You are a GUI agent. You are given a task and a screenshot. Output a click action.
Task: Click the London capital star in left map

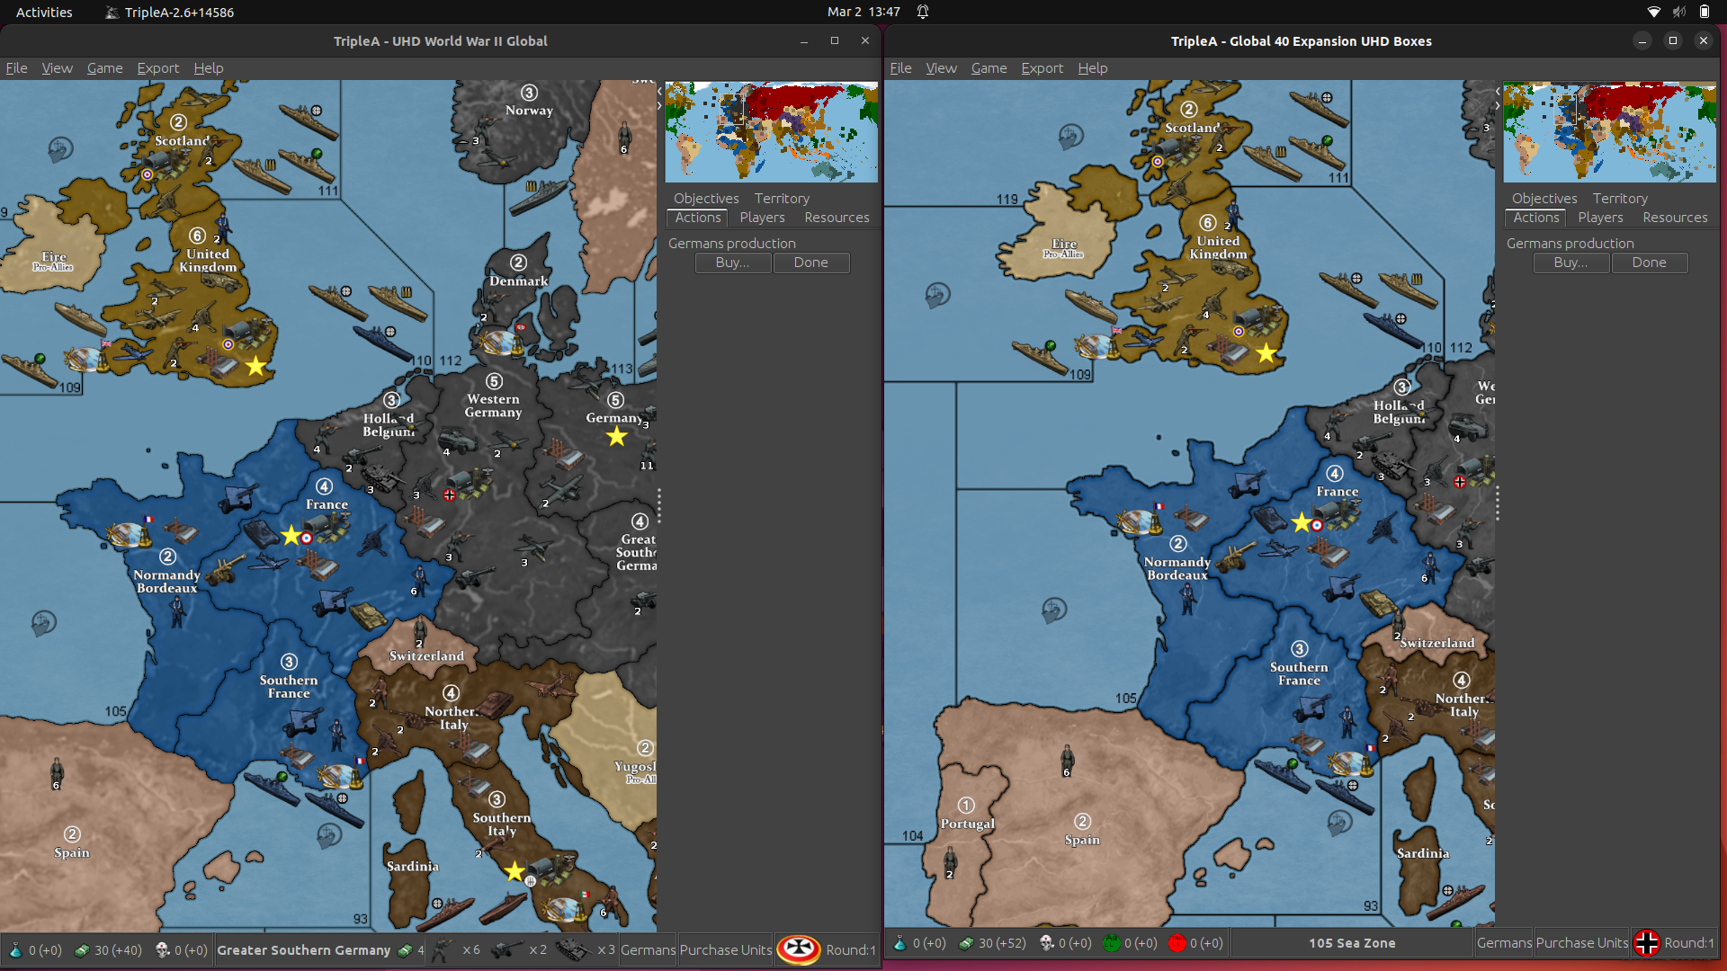[256, 365]
